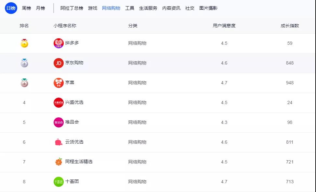Image resolution: width=316 pixels, height=192 pixels.
Task: Open the 游戏 category tab
Action: point(93,8)
